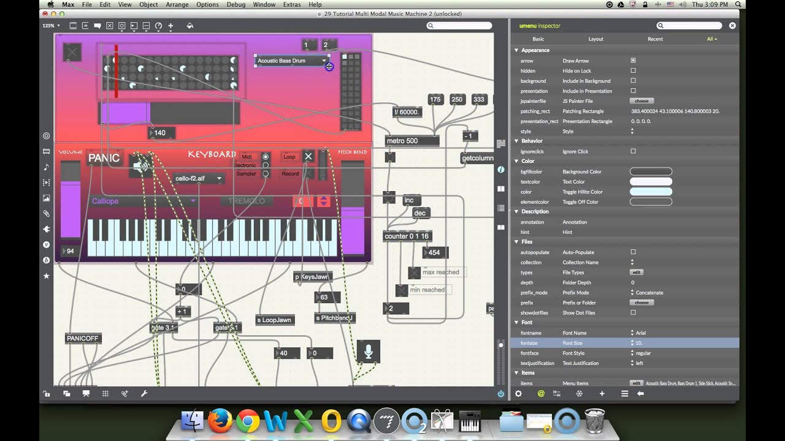
Task: Click the Toggle Hilite Color swatch
Action: [x=651, y=192]
